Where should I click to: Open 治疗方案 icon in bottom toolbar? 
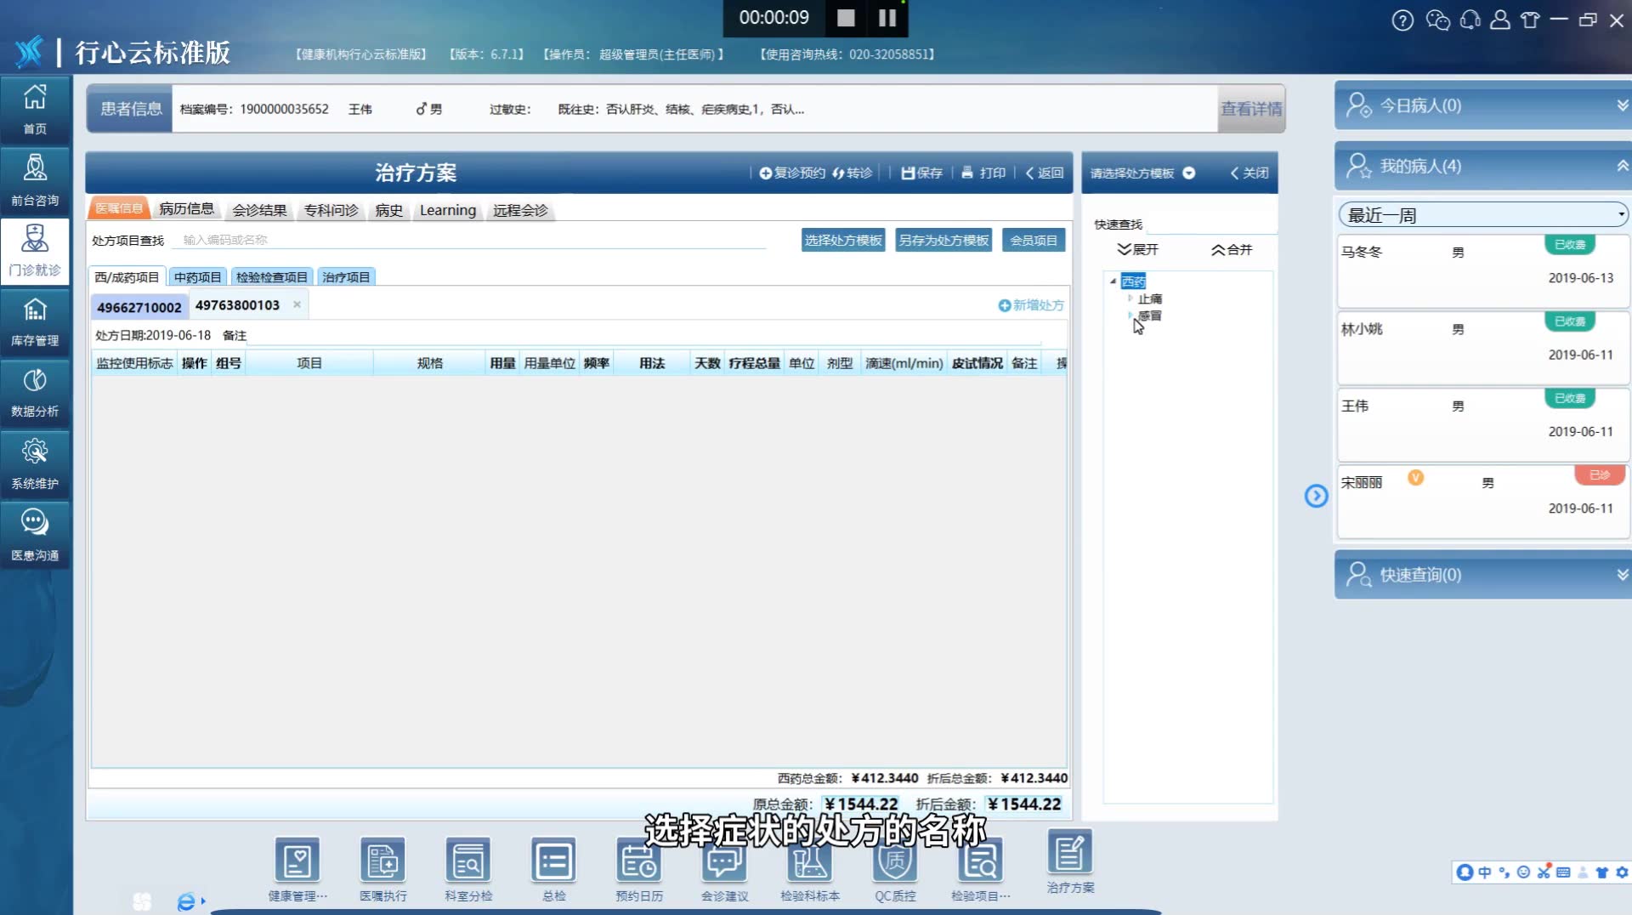click(1070, 861)
